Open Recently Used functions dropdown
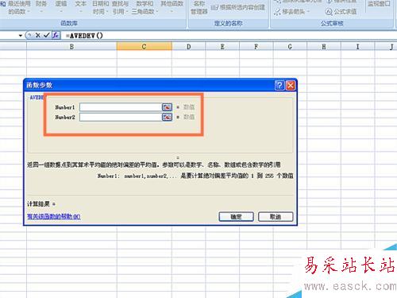Viewport: 397px width, 298px height. 18,7
